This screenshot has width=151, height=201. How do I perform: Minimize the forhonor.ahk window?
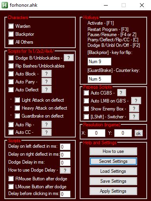[x=106, y=5]
